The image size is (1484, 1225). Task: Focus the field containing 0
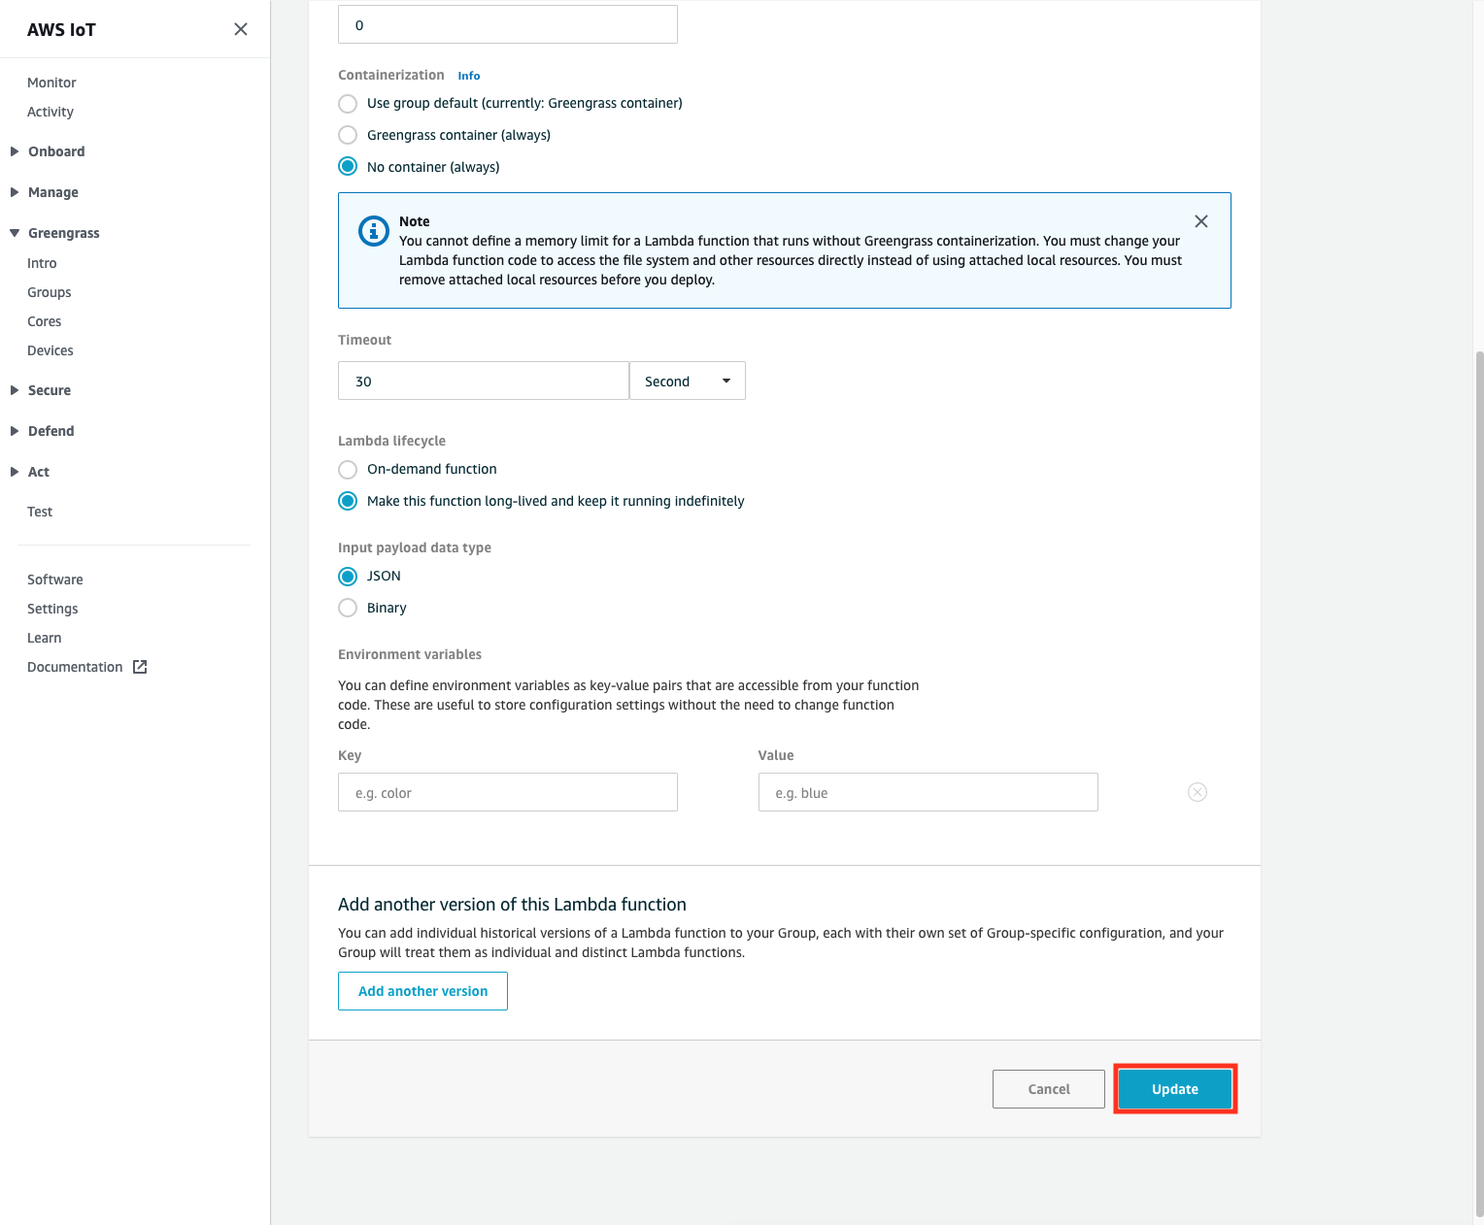point(508,24)
